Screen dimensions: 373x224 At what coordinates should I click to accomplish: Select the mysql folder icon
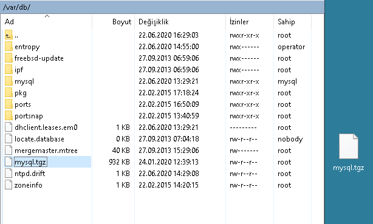pos(9,81)
